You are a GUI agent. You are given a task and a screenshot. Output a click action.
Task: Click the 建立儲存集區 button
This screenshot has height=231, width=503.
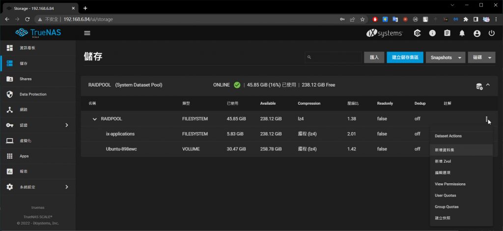click(404, 58)
